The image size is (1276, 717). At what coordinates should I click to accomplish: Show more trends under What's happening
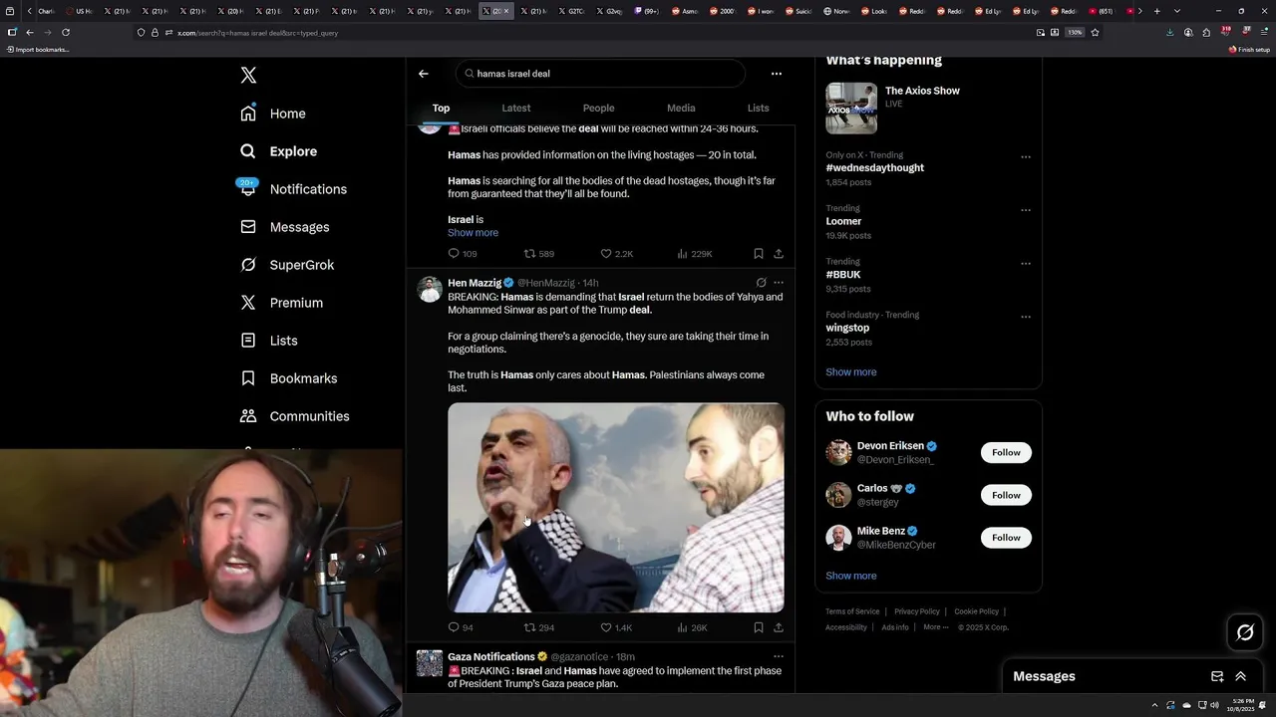tap(851, 372)
